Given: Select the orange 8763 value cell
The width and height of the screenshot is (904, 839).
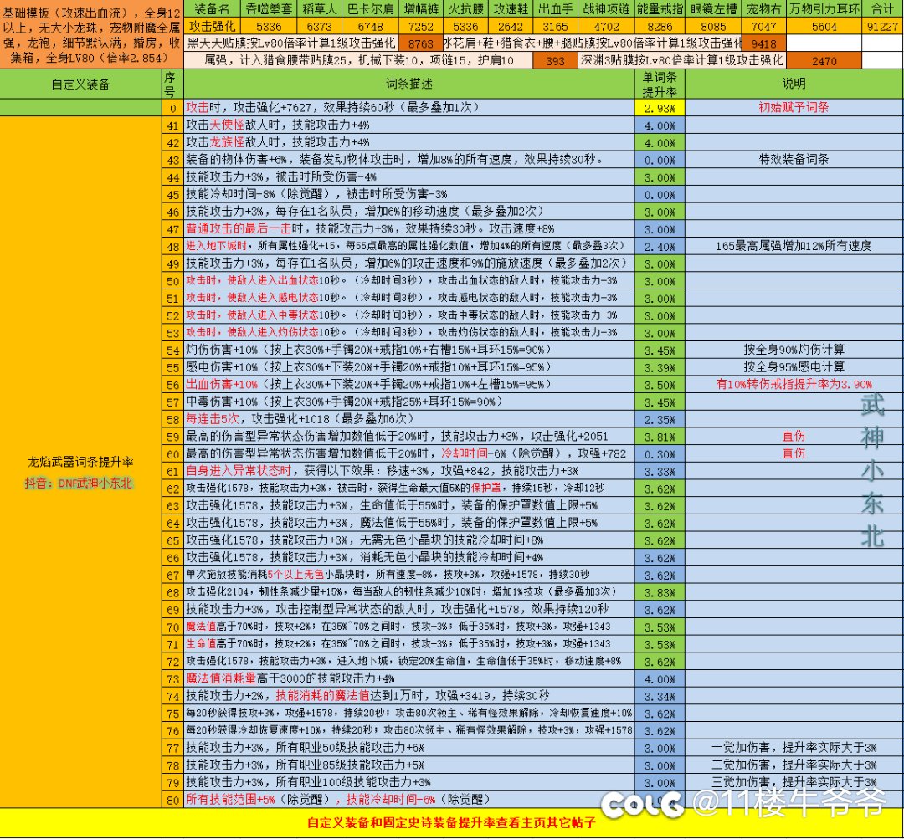Looking at the screenshot, I should [x=422, y=43].
